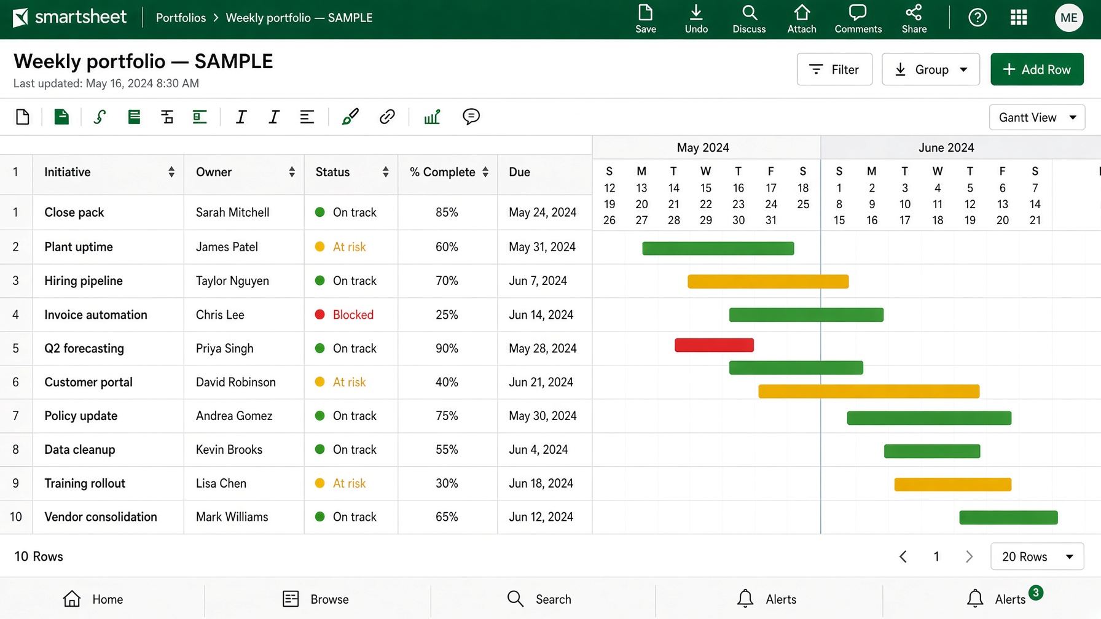Open the Browse tab in bottom bar
Image resolution: width=1101 pixels, height=619 pixels.
pos(316,599)
